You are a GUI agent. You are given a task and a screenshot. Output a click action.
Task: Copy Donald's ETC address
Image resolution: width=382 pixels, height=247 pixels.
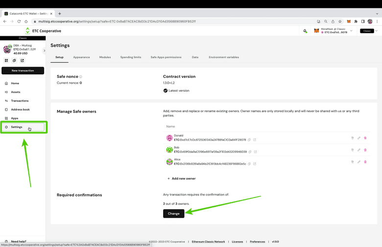[x=250, y=140]
